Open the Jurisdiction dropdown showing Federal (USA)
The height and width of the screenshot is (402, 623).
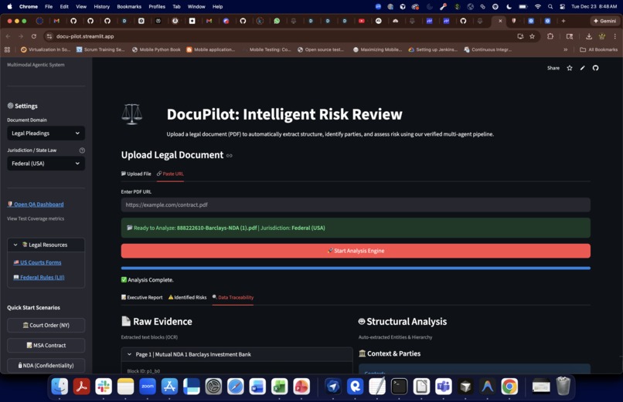click(46, 164)
